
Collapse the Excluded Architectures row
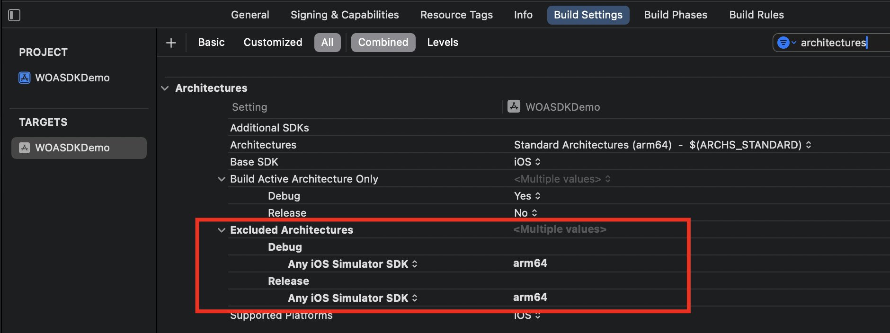coord(221,230)
